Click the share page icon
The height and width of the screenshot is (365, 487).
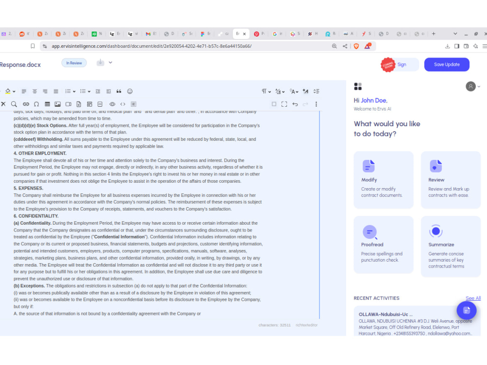(x=345, y=46)
